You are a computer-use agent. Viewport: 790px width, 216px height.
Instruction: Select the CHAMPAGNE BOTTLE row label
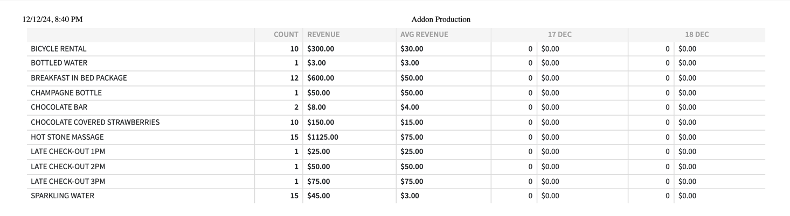coord(66,93)
